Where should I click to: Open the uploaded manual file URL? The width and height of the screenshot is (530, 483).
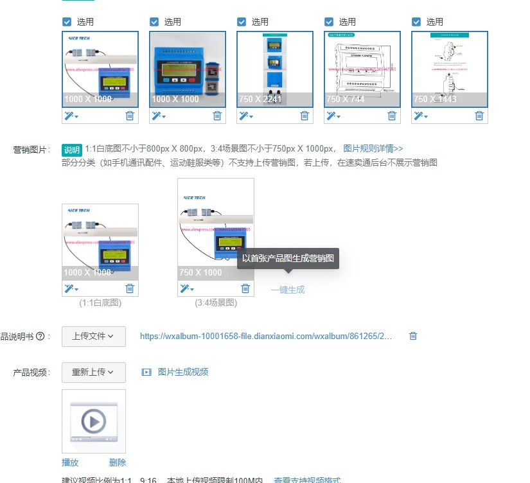(266, 337)
